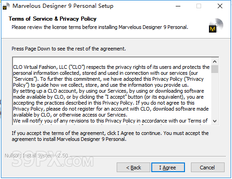Click the If you accept the terms paragraph
This screenshot has height=179, width=232.
click(x=110, y=136)
